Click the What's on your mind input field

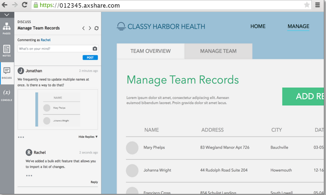click(55, 49)
